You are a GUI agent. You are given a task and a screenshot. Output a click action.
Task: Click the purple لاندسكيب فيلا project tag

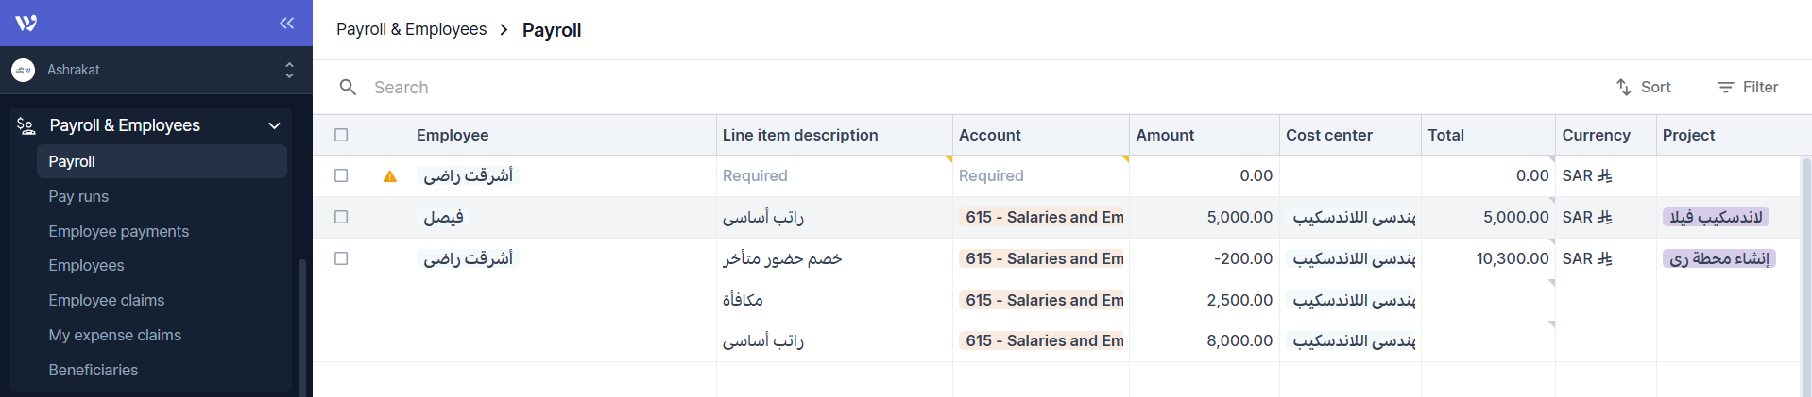(x=1716, y=217)
